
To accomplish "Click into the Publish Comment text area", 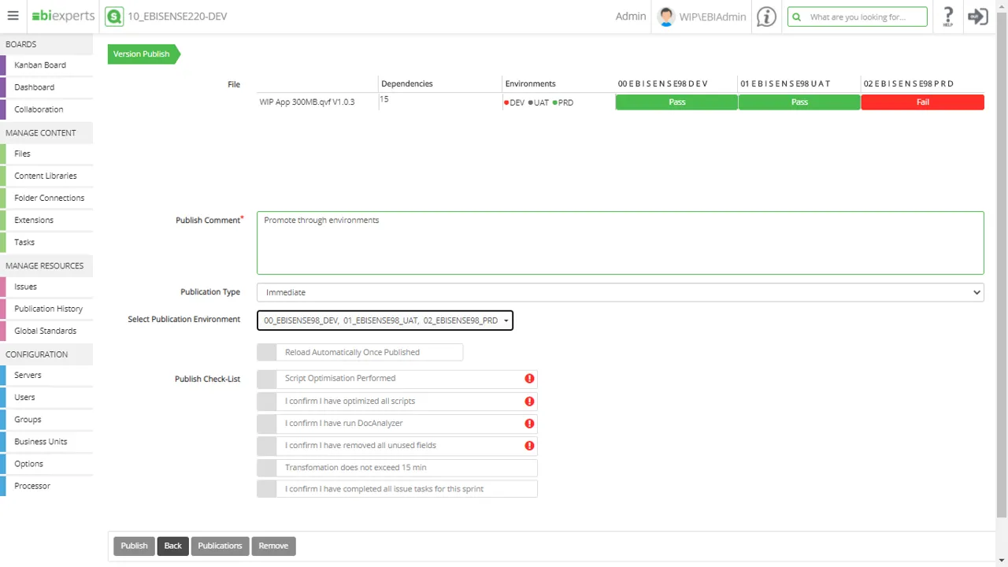I will click(x=621, y=243).
